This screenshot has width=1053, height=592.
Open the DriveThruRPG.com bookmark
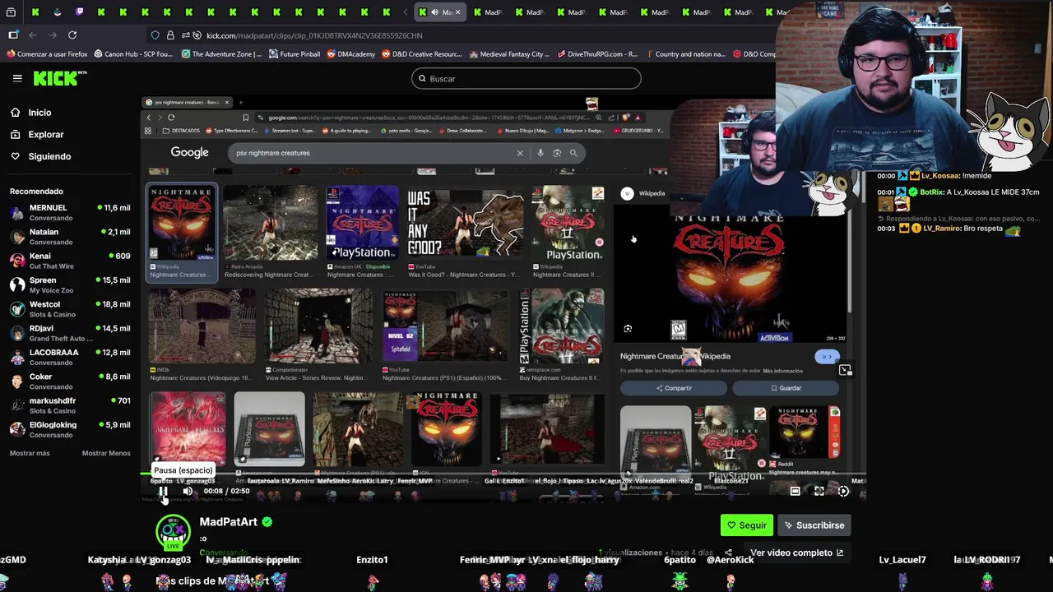coord(596,54)
